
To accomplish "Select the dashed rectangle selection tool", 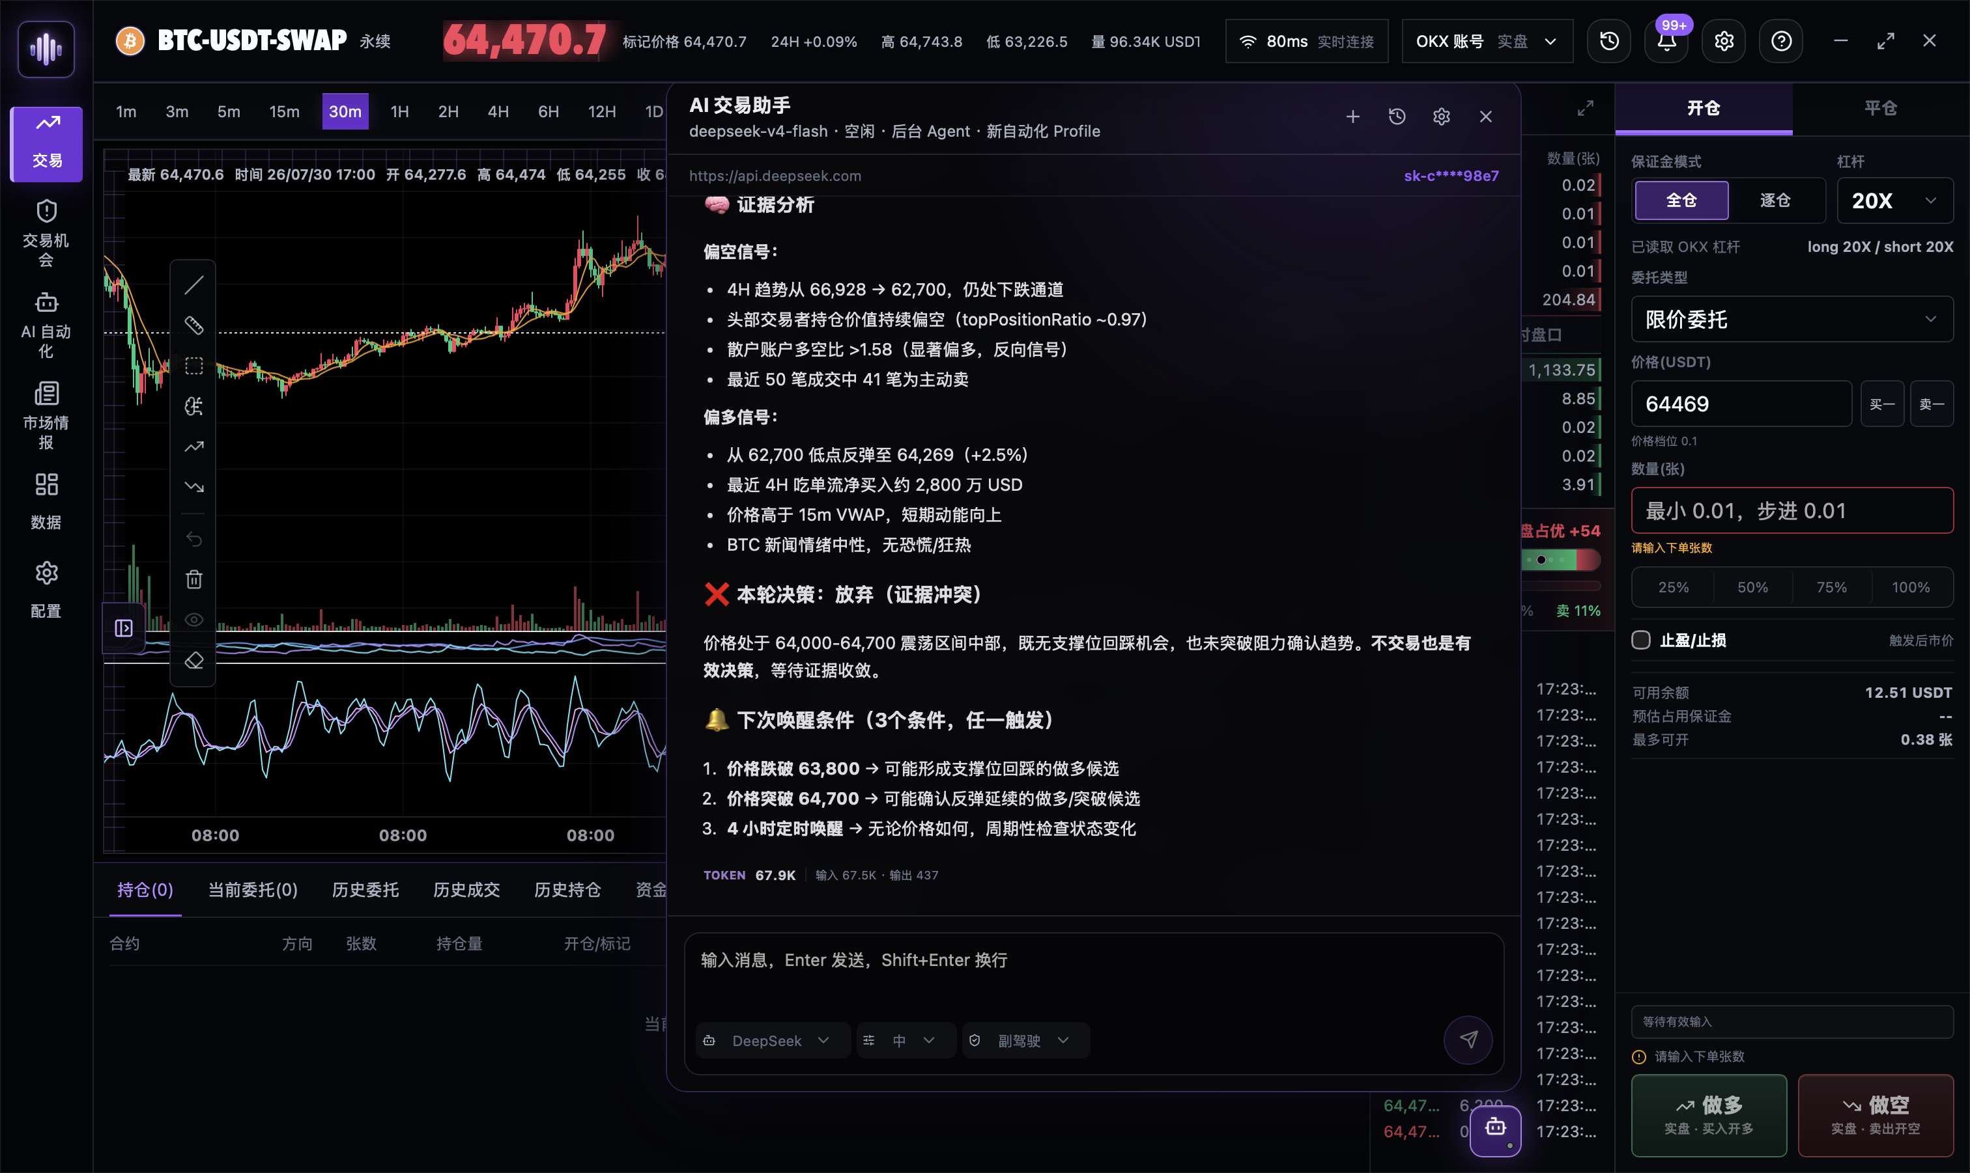I will point(193,366).
